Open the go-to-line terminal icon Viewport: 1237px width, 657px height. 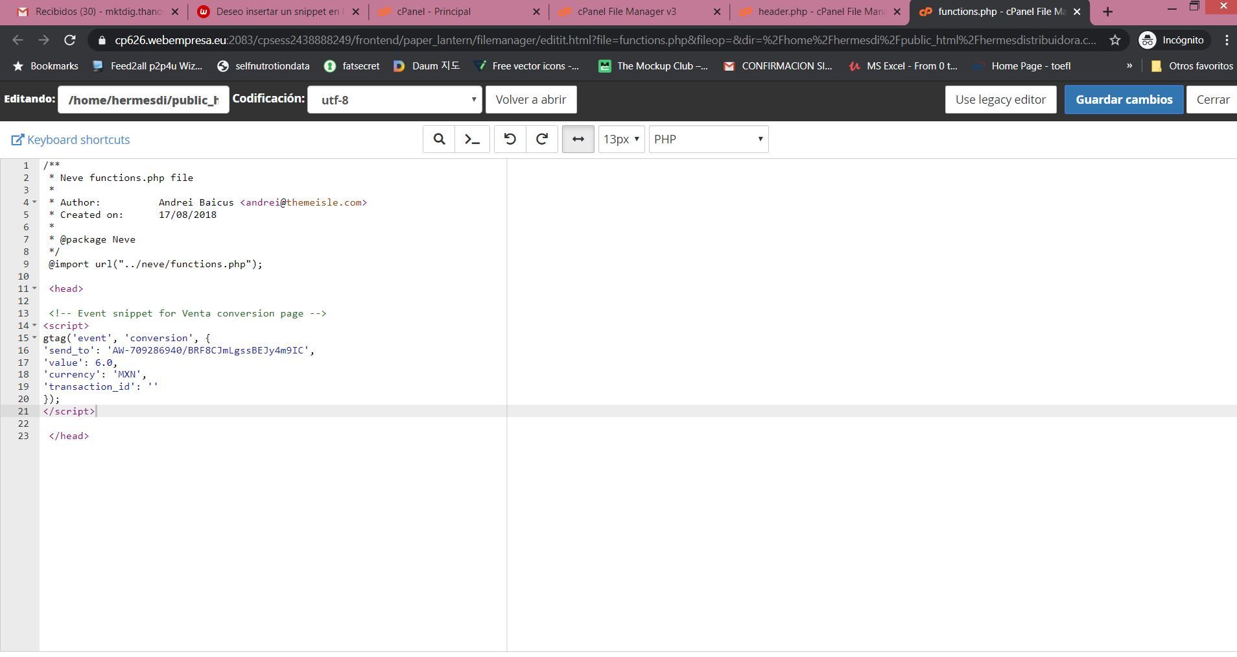472,139
